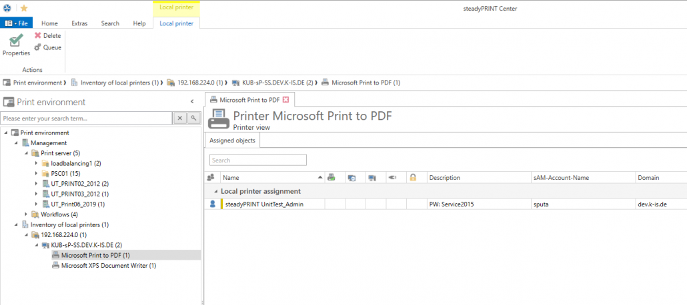The height and width of the screenshot is (305, 687).
Task: Click the dev.k-is.de domain cell
Action: [x=661, y=204]
